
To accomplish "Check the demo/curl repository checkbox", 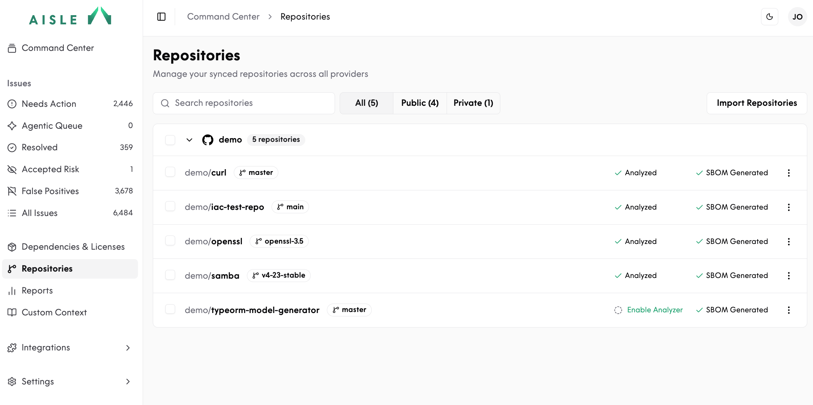I will 170,172.
